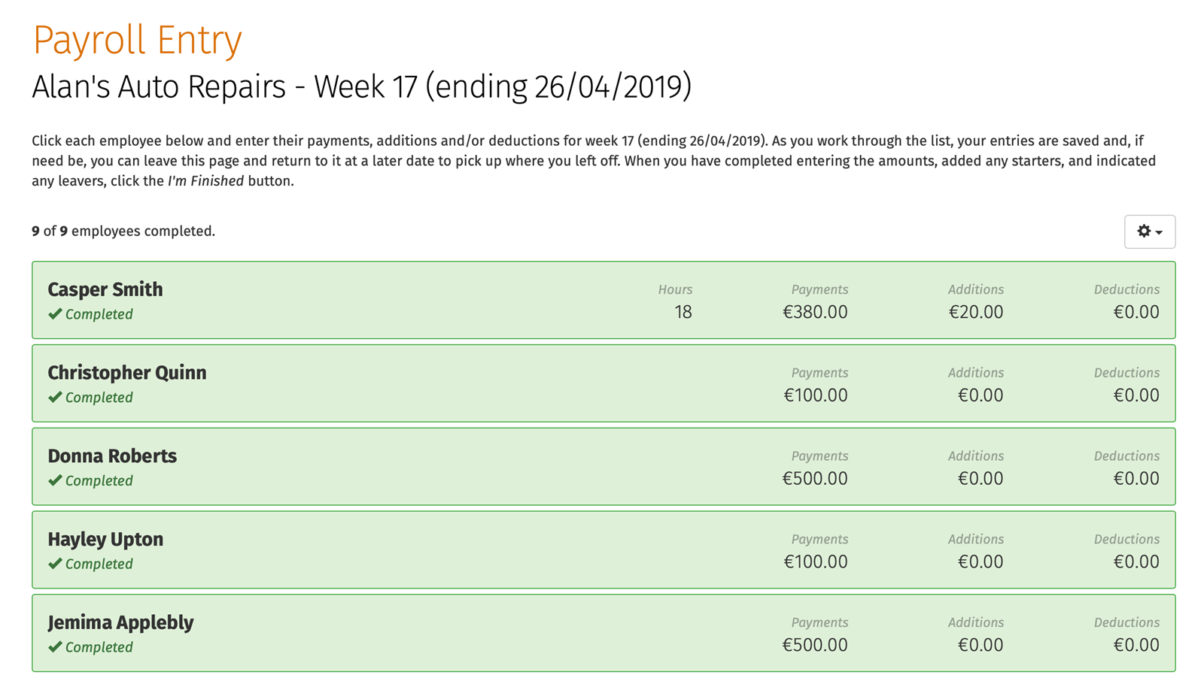This screenshot has height=675, width=1204.
Task: Open the gear settings dropdown
Action: 1149,232
